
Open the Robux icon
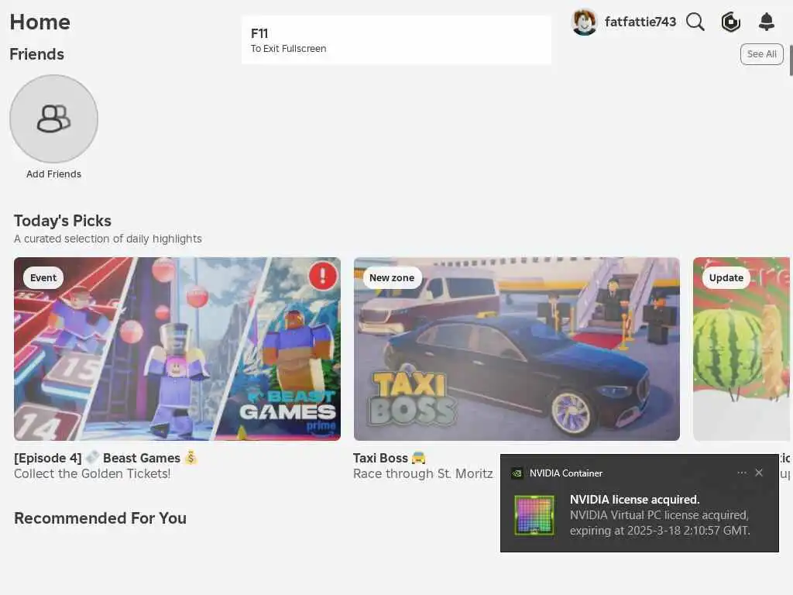point(731,22)
